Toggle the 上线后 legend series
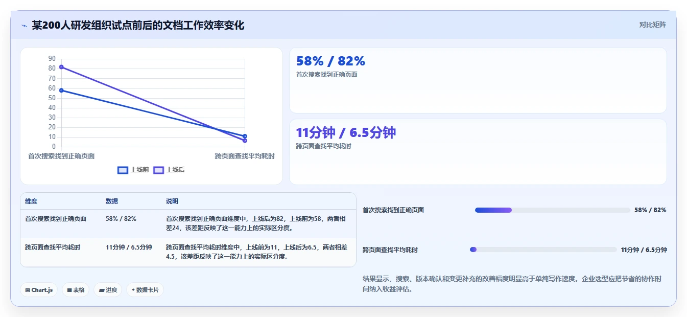Image resolution: width=687 pixels, height=317 pixels. tap(169, 170)
